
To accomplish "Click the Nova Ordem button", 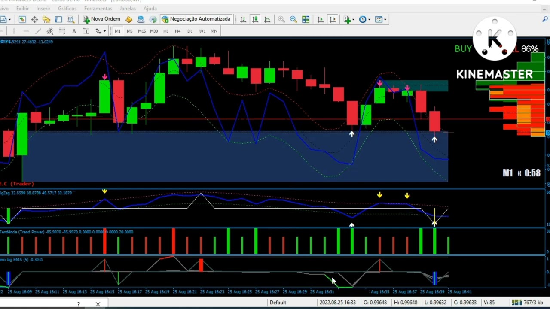I will click(102, 19).
